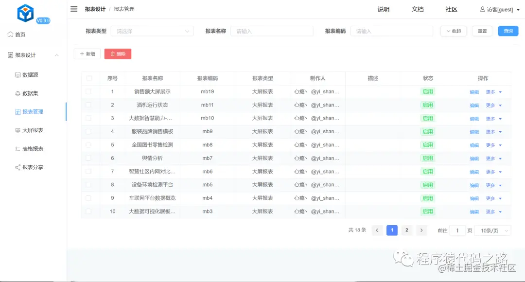Go to next page arrow
This screenshot has height=282, width=525.
click(x=421, y=230)
